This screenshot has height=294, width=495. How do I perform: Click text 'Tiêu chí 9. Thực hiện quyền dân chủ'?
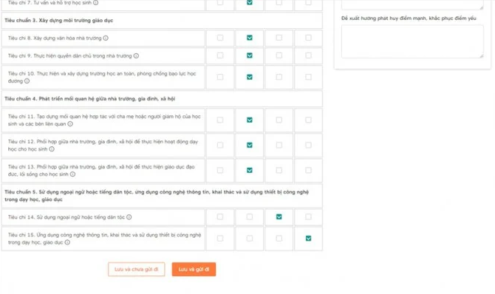(x=69, y=55)
